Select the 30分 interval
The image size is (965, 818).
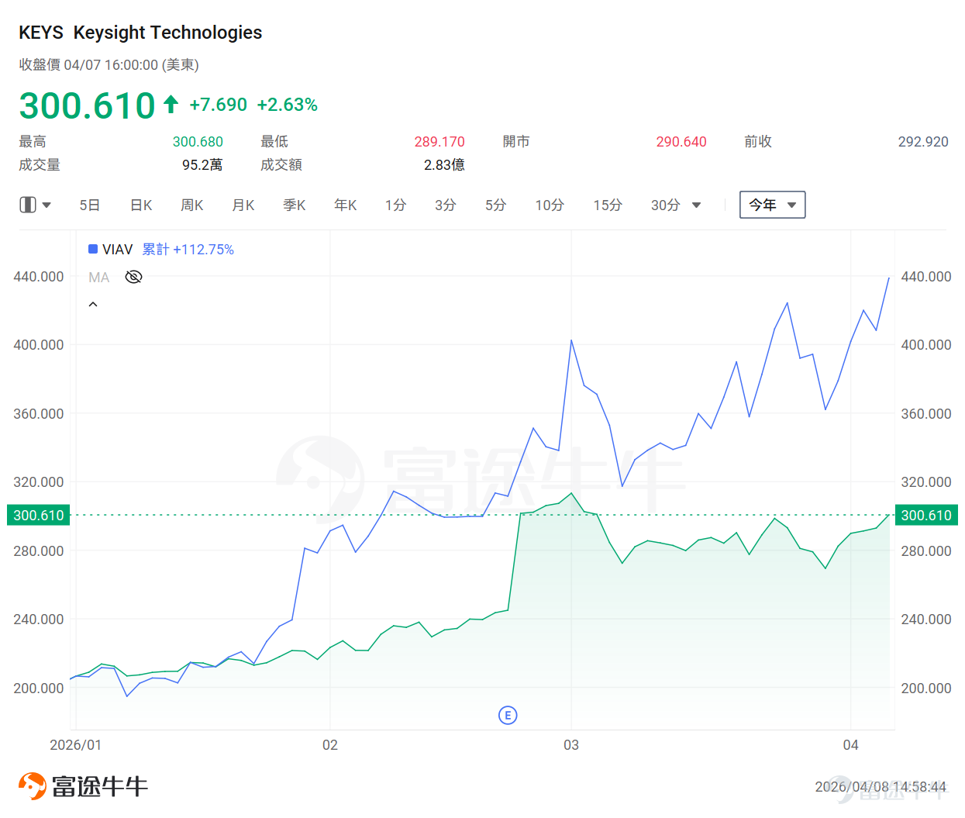(x=666, y=205)
